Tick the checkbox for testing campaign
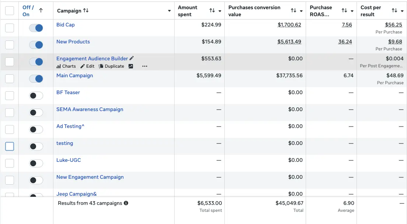The width and height of the screenshot is (407, 224). click(x=10, y=146)
